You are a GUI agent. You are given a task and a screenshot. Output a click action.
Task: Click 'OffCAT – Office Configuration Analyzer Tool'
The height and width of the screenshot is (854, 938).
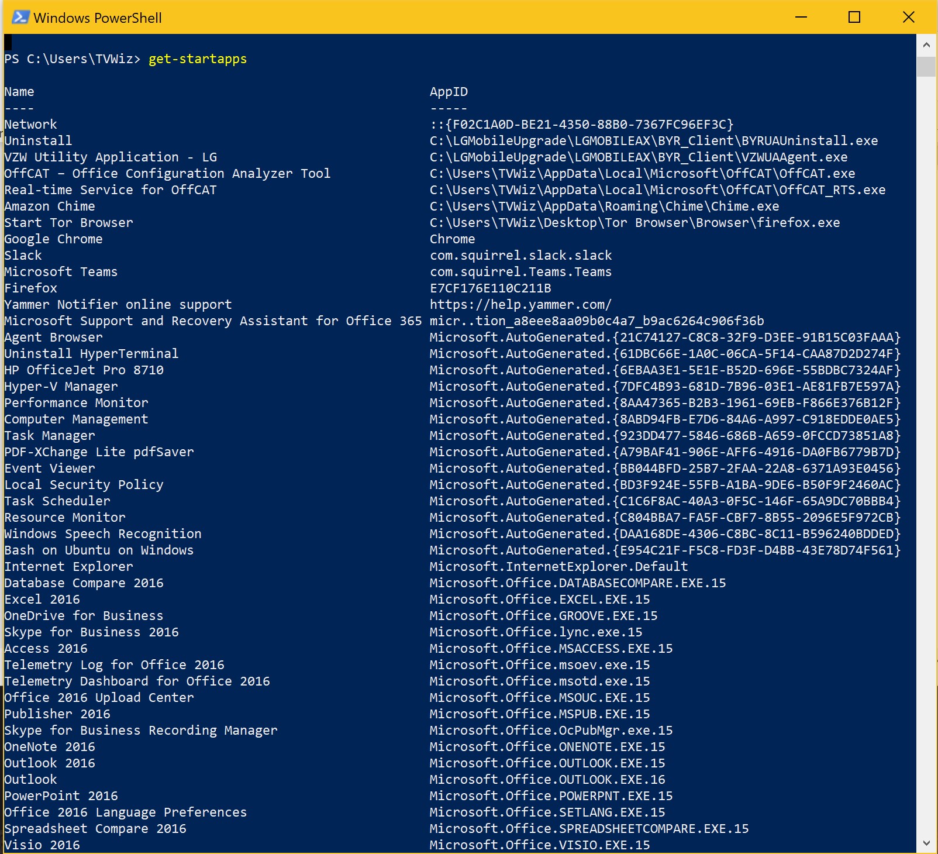[167, 174]
